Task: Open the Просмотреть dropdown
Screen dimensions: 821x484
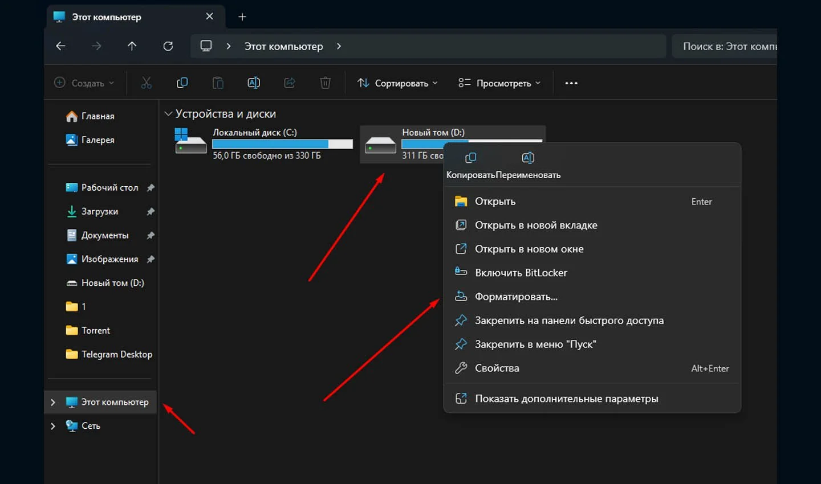Action: [x=499, y=83]
